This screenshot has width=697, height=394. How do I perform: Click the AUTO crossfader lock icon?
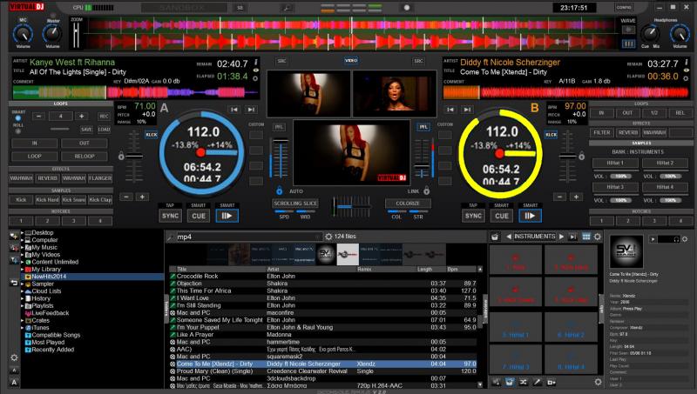(279, 190)
